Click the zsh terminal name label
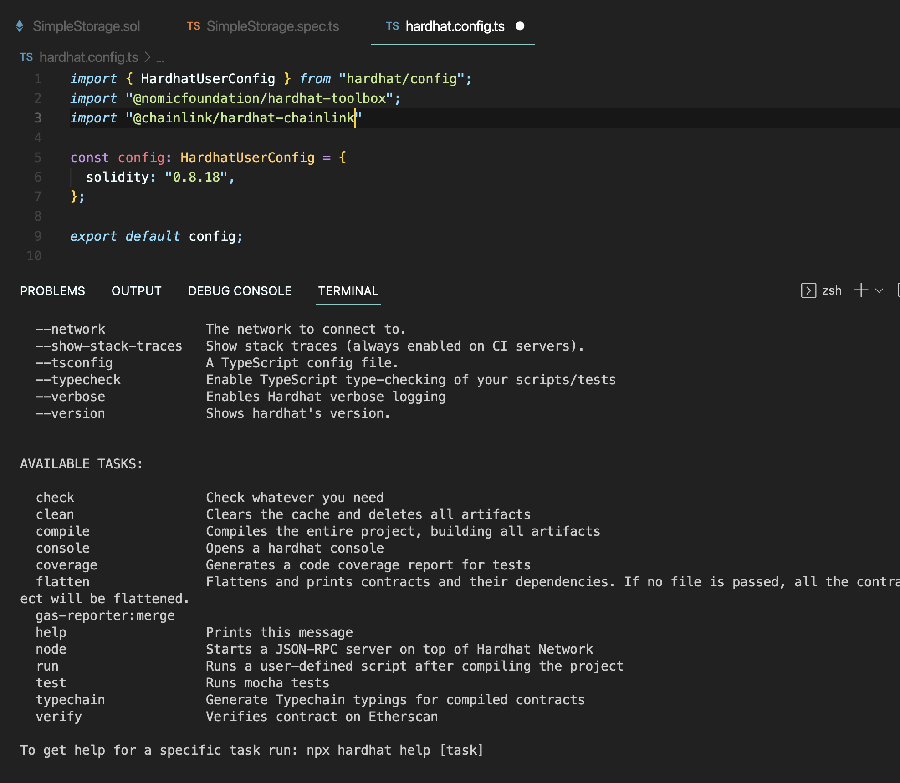Screen dimensions: 900x783 tap(832, 290)
